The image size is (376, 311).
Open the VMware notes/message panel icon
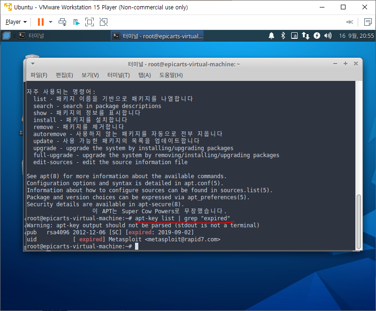click(368, 22)
